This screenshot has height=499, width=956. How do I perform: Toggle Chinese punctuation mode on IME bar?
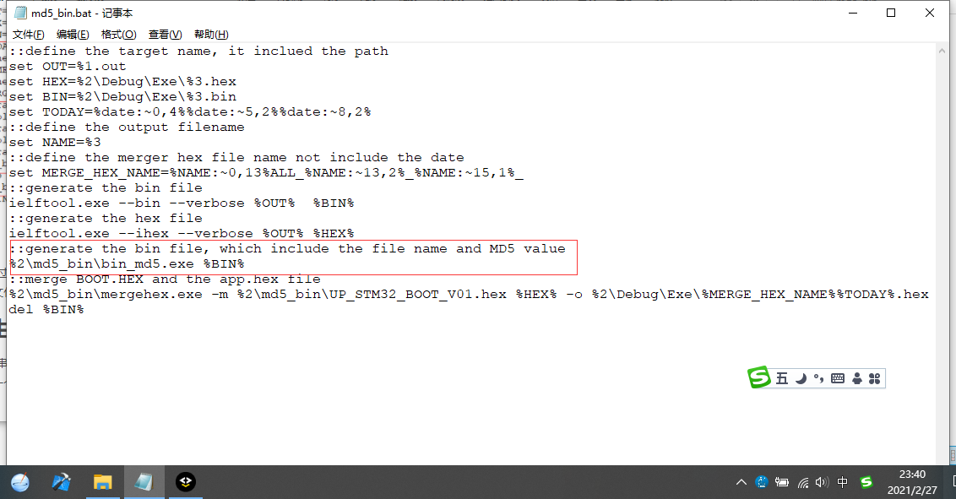(x=818, y=379)
